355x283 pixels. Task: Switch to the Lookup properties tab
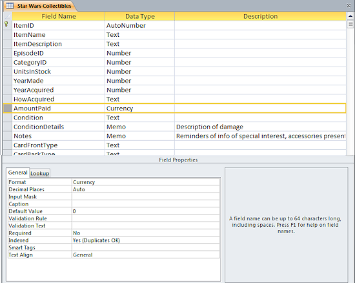[x=40, y=173]
